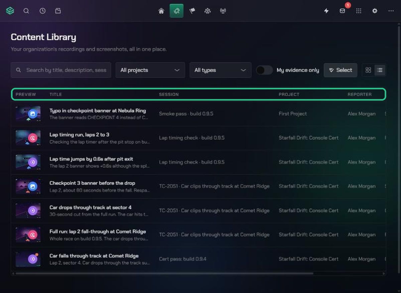This screenshot has height=293, width=401.
Task: Open the recent history clock icon
Action: click(x=42, y=11)
